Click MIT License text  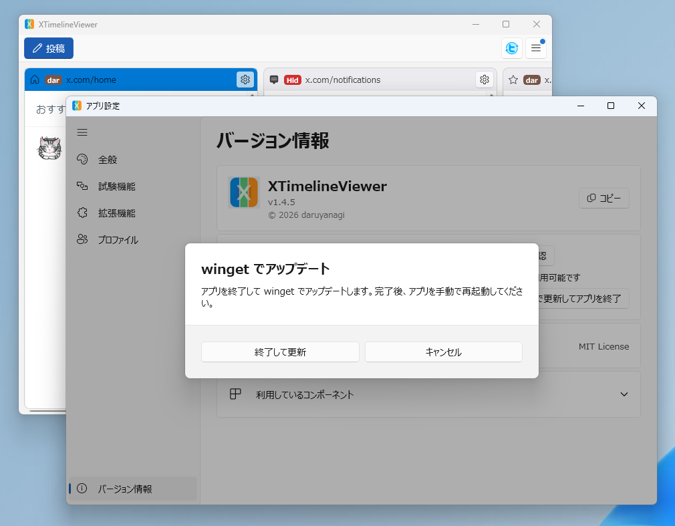603,346
